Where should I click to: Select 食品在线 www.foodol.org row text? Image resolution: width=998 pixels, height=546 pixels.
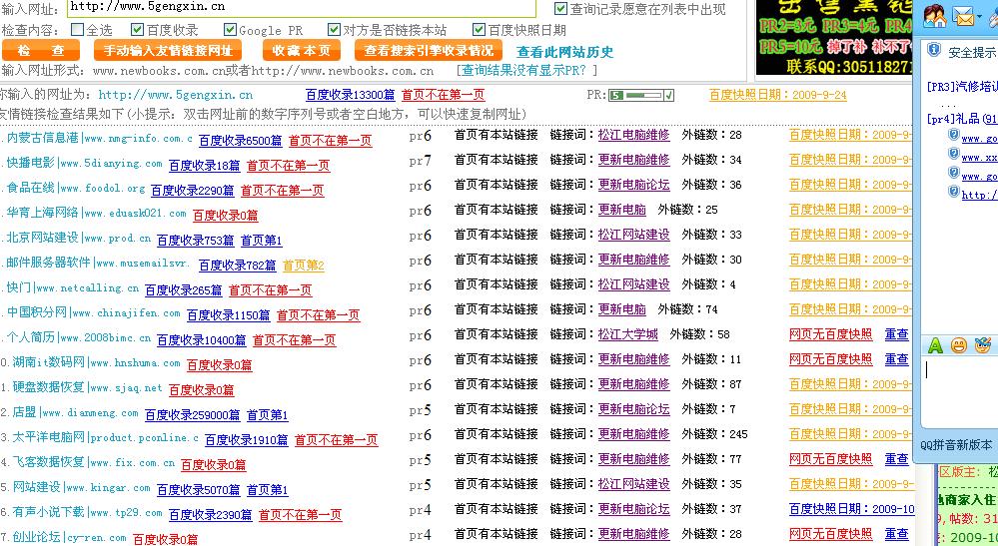[x=76, y=188]
